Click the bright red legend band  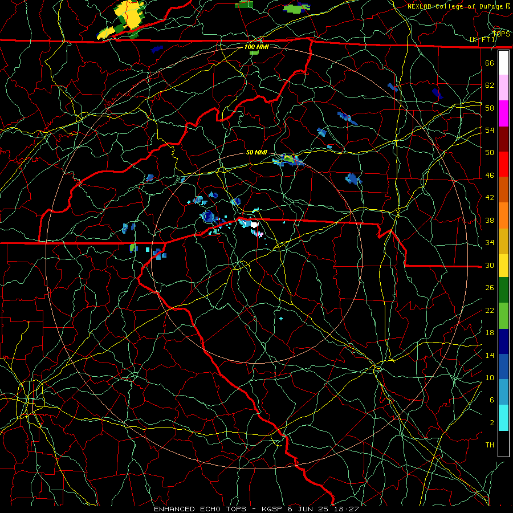coord(503,164)
